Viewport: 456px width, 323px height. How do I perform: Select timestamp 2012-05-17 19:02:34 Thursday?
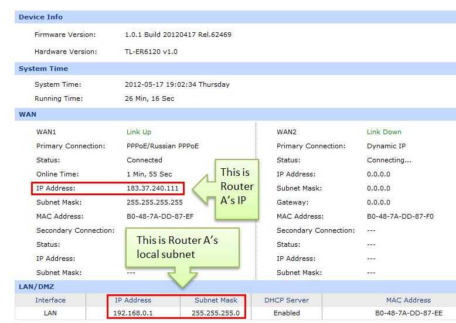pyautogui.click(x=177, y=84)
